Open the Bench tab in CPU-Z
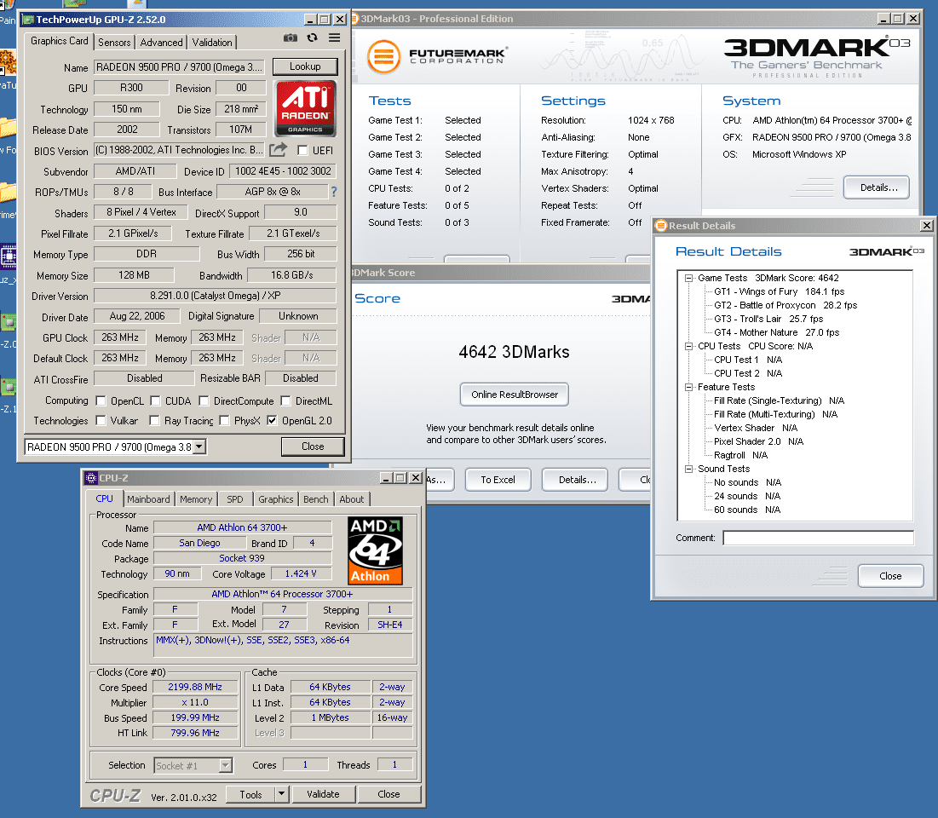938x818 pixels. click(316, 499)
